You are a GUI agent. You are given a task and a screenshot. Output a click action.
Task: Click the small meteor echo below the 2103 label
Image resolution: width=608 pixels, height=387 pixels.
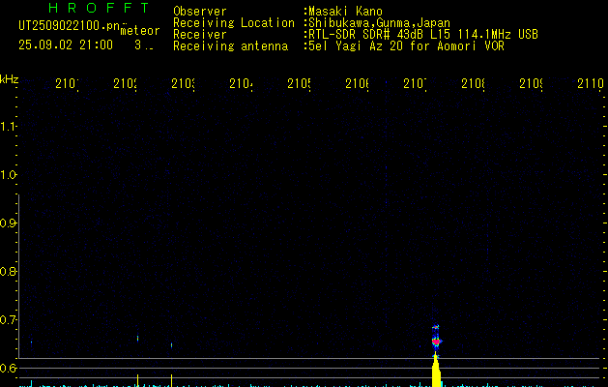coord(171,344)
